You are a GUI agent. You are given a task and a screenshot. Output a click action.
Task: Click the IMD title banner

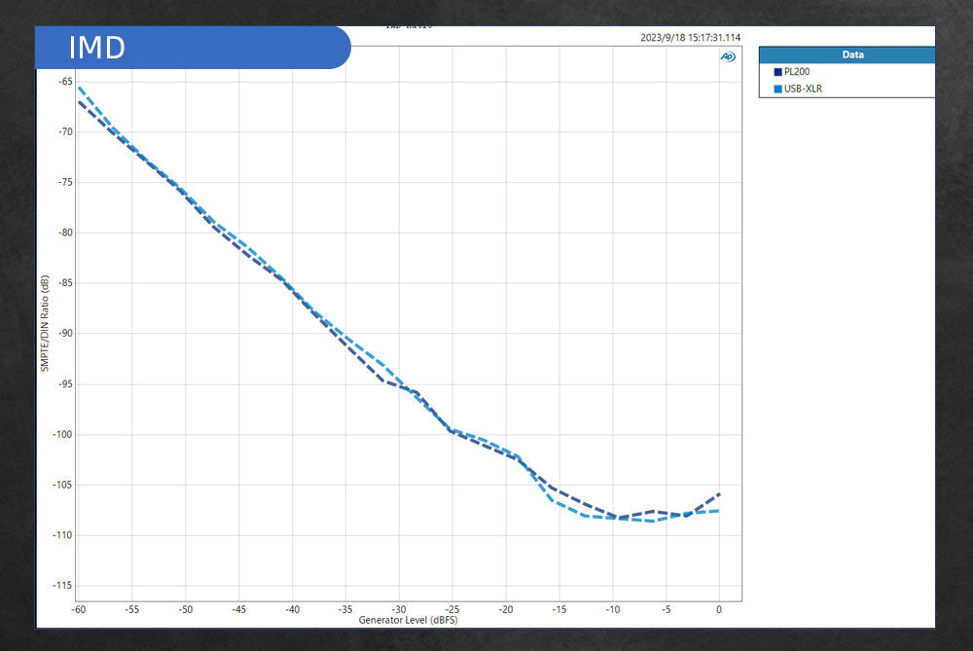tap(193, 48)
